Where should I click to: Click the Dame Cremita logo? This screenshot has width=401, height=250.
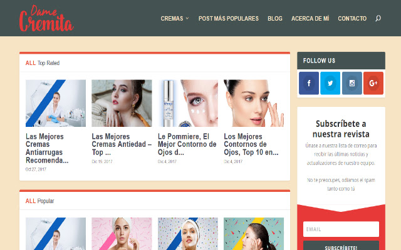pyautogui.click(x=46, y=18)
